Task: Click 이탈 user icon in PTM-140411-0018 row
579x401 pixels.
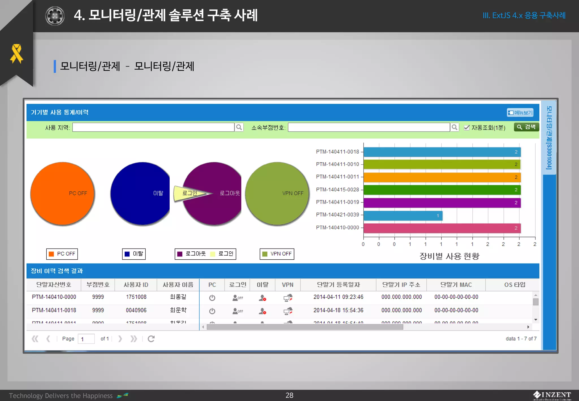Action: (x=262, y=311)
